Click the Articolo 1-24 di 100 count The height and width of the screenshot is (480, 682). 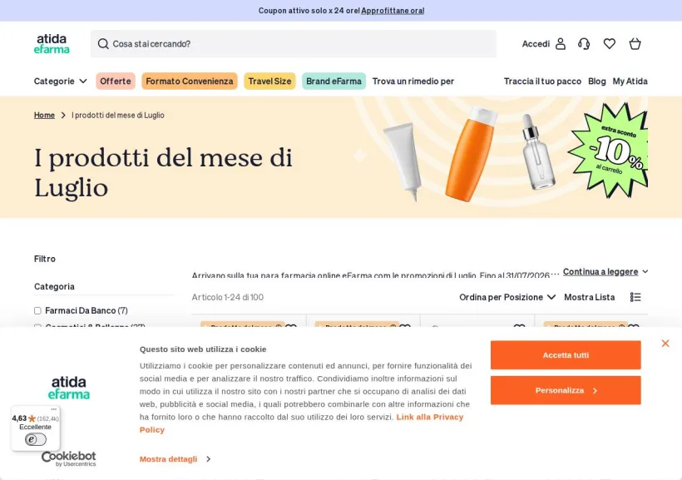(228, 297)
